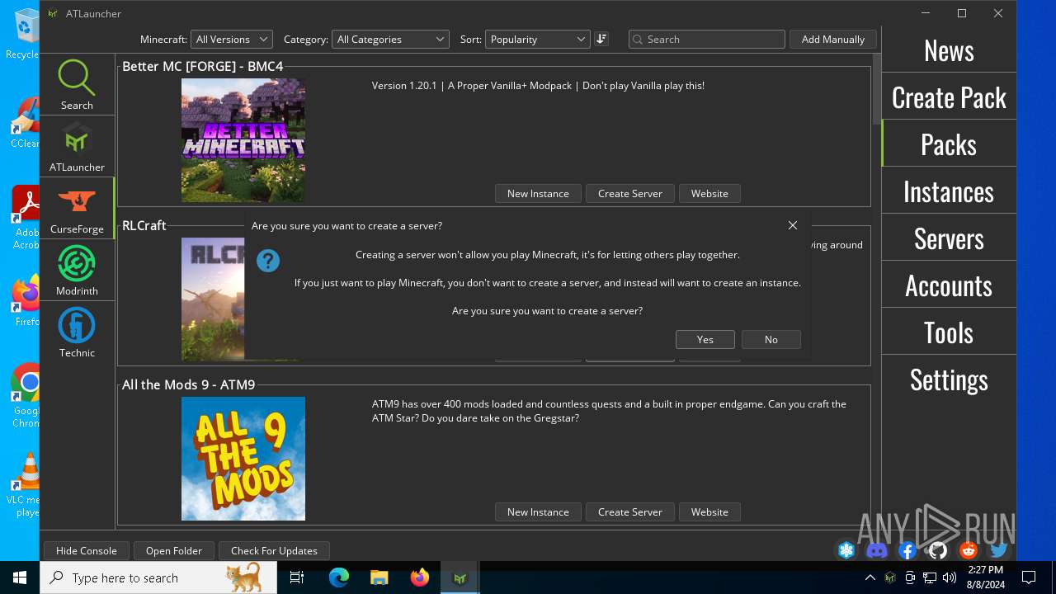Click Hide Console button

(87, 550)
